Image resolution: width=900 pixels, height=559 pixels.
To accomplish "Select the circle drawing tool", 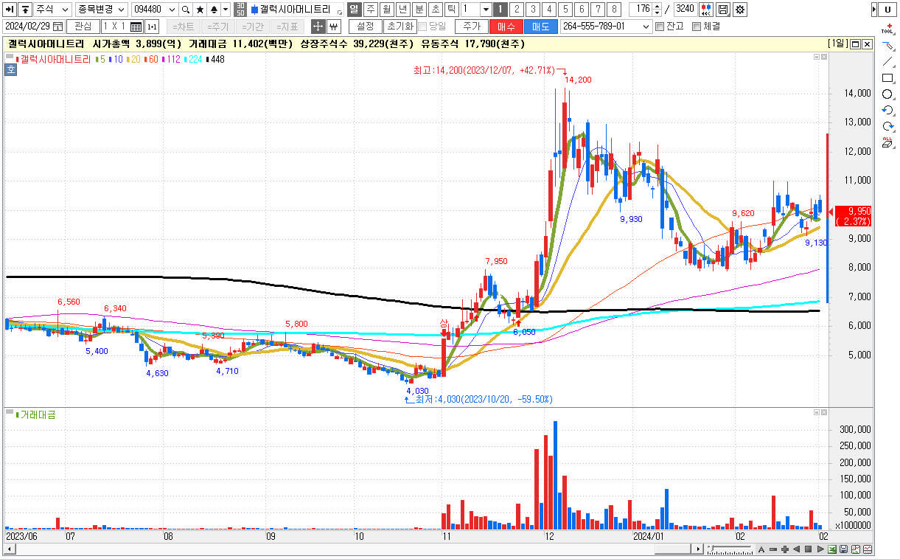I will point(888,94).
